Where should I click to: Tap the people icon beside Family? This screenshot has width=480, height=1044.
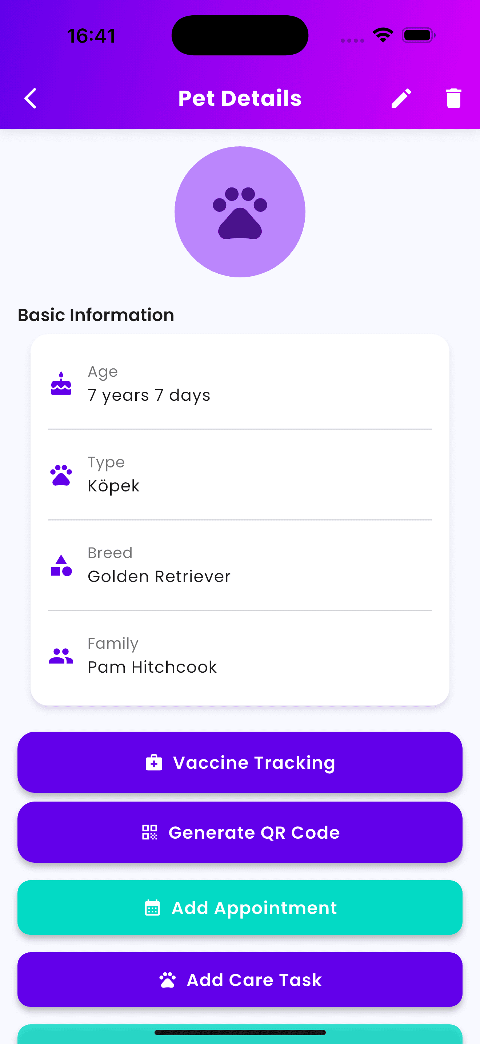click(x=61, y=656)
